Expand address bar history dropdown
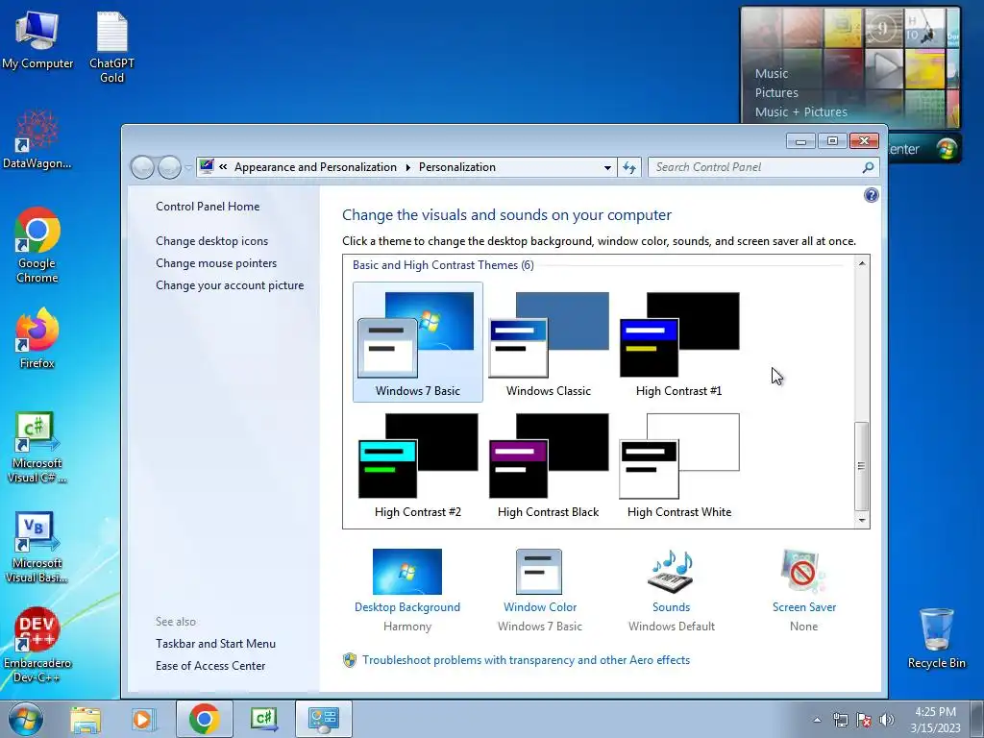Screen dimensions: 984x738 (x=607, y=167)
